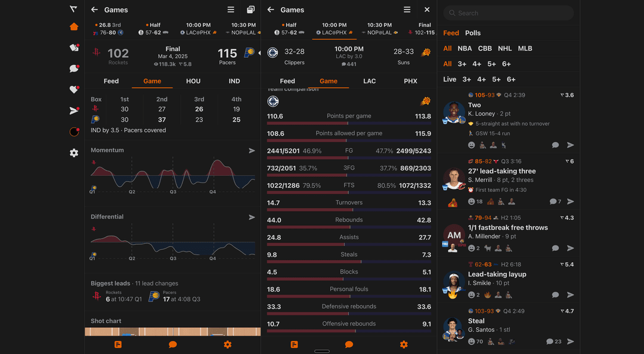Open the cards icon in the left sidebar

(x=74, y=48)
